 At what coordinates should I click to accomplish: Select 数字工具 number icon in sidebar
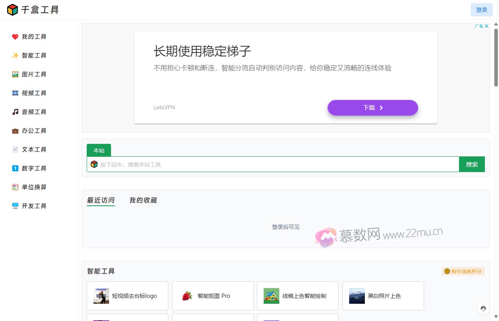coord(15,168)
